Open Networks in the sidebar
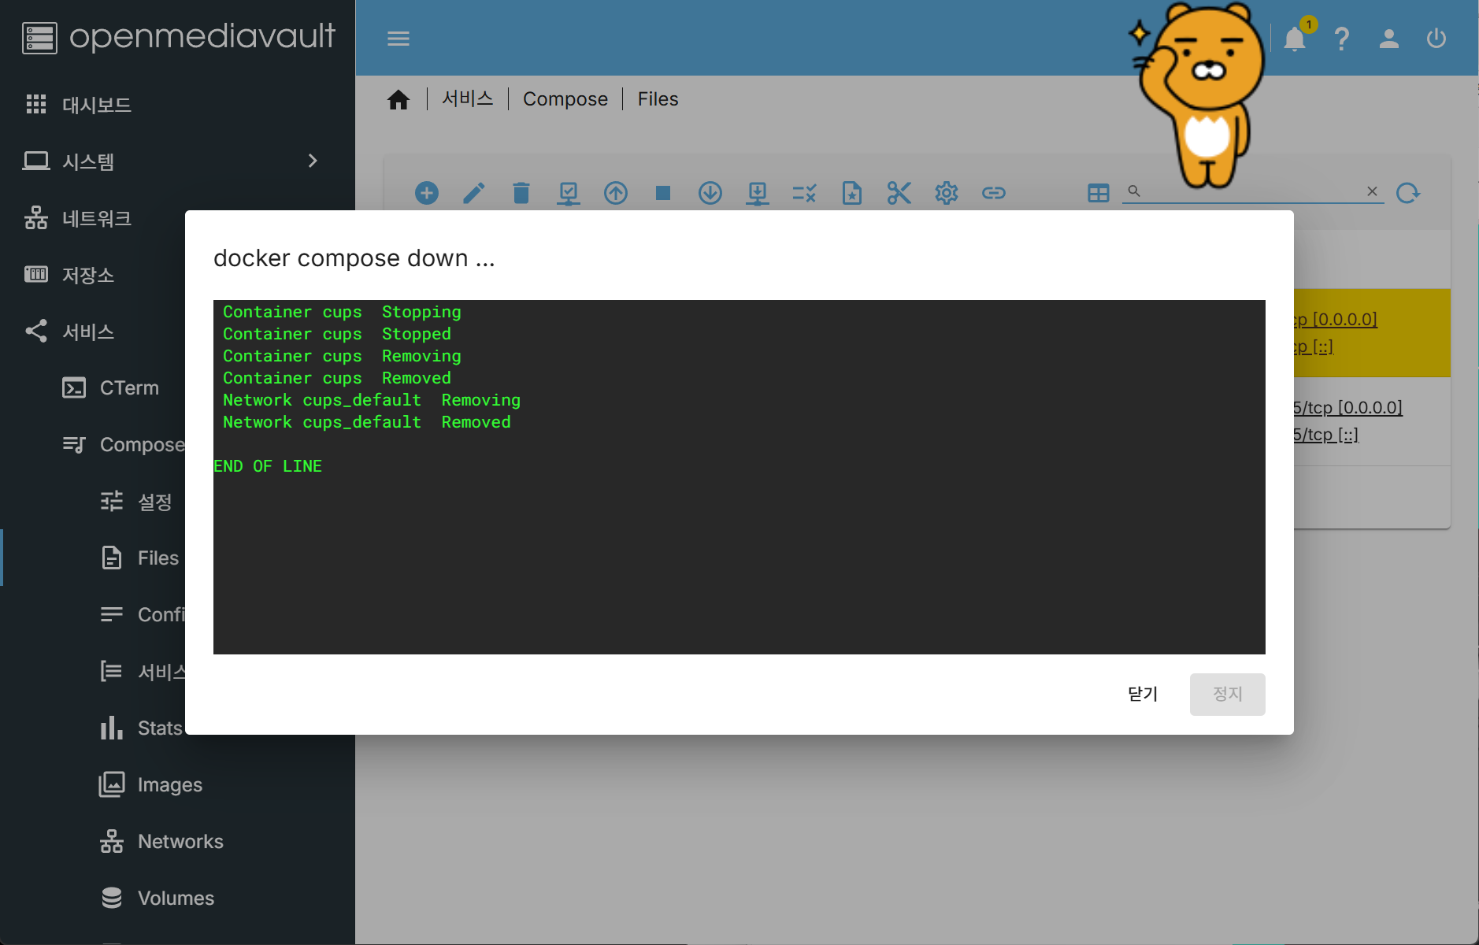The width and height of the screenshot is (1479, 945). pos(177,841)
